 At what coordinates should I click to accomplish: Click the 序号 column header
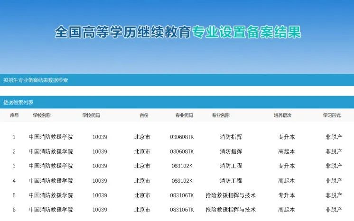click(x=14, y=115)
